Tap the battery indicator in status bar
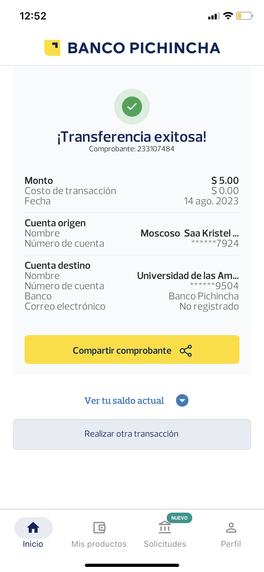The width and height of the screenshot is (264, 572). (x=245, y=16)
